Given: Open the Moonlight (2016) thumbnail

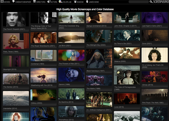Looking at the screenshot, I should tap(16, 61).
